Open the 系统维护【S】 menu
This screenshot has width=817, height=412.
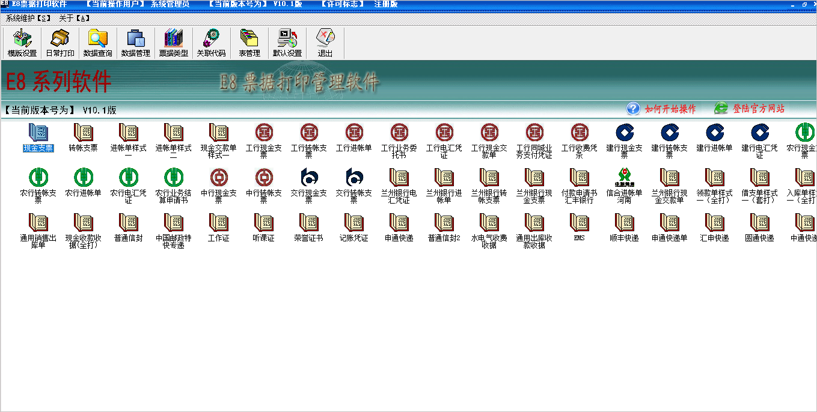(28, 18)
